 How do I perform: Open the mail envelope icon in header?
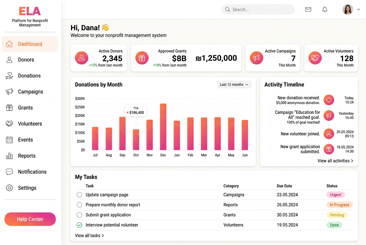click(x=308, y=10)
